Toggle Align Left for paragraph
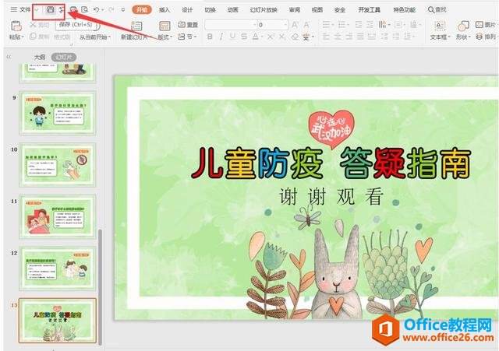This screenshot has width=499, height=351. 326,37
